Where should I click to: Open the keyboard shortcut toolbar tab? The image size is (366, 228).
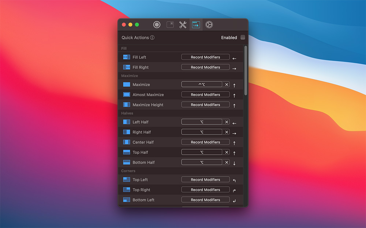click(170, 25)
